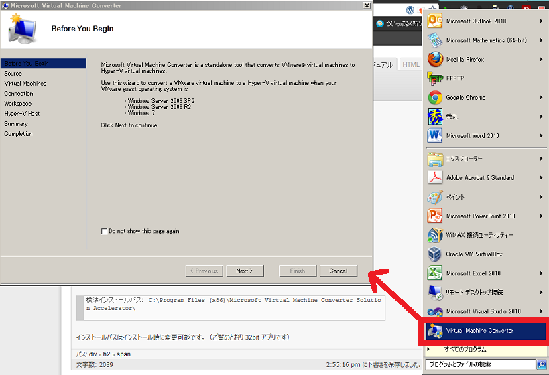This screenshot has width=549, height=375.
Task: Expand Microsoft Word 2010 submenu arrow
Action: click(x=541, y=136)
